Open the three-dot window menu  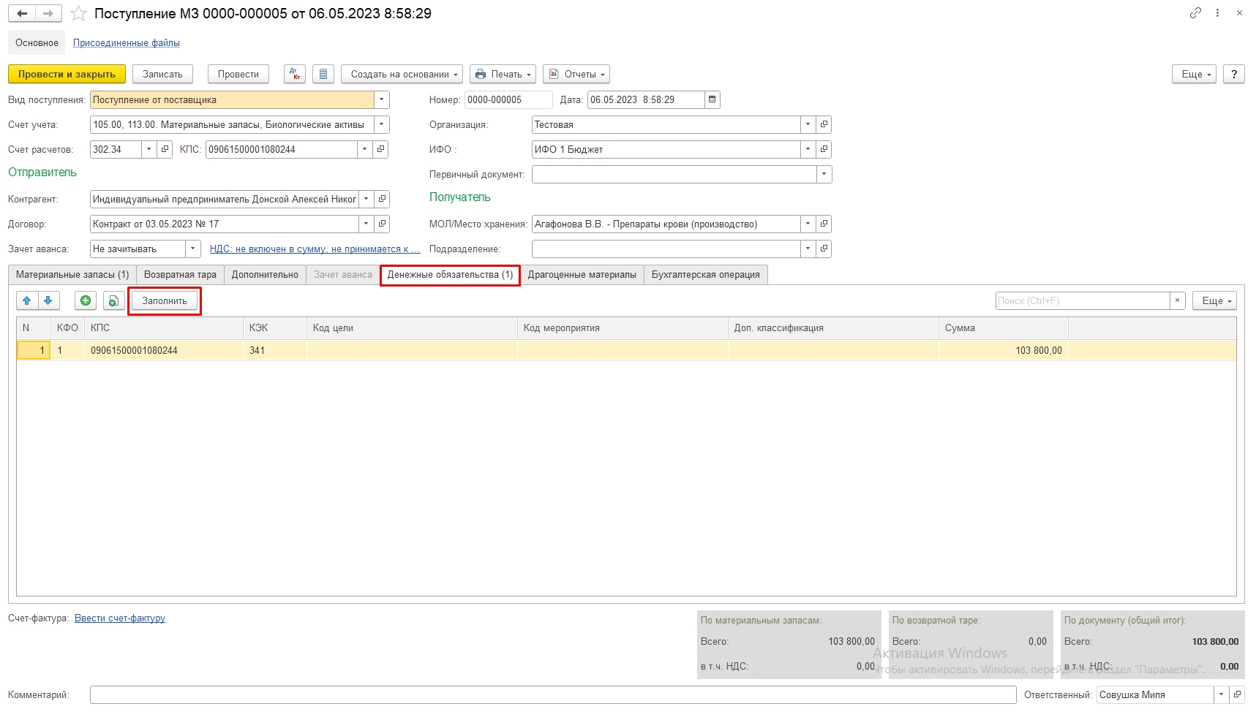click(x=1217, y=13)
